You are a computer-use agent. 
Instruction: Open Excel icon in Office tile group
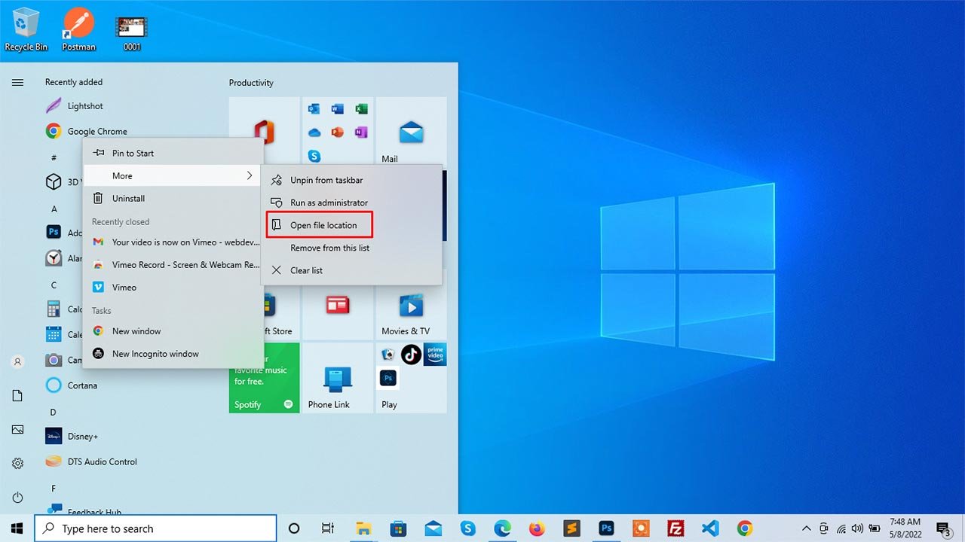[x=360, y=109]
